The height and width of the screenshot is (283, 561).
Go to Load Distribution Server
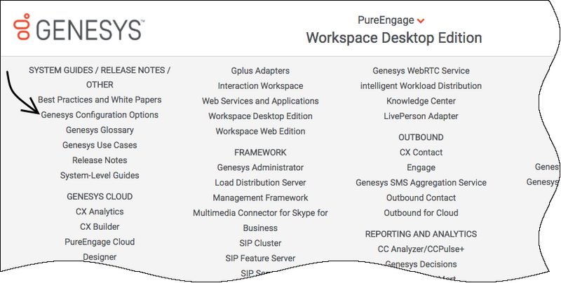point(260,183)
